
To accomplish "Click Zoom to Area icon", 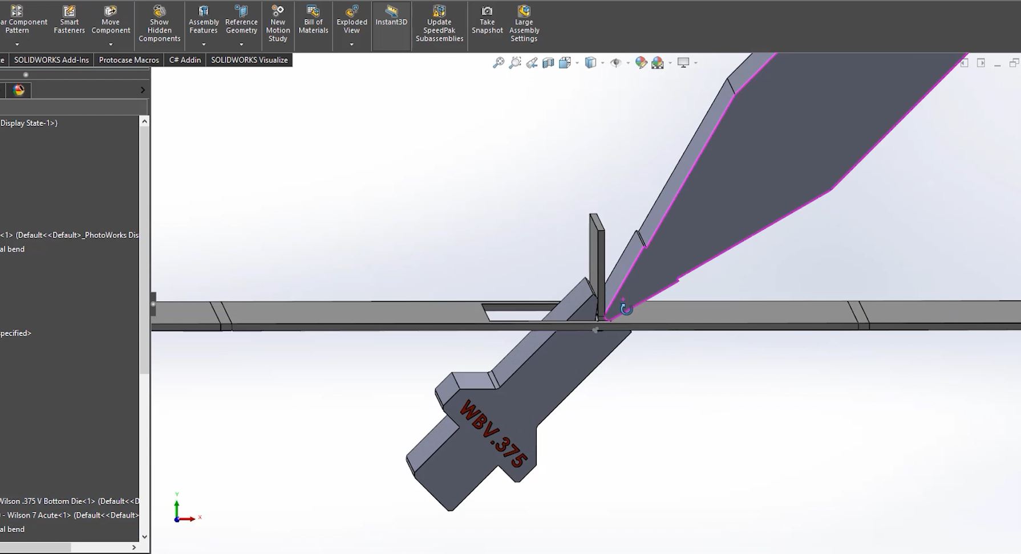I will click(515, 63).
